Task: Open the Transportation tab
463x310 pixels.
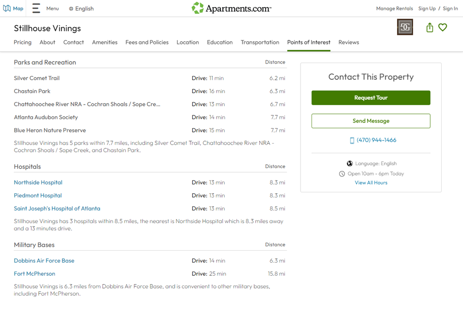Action: point(260,42)
